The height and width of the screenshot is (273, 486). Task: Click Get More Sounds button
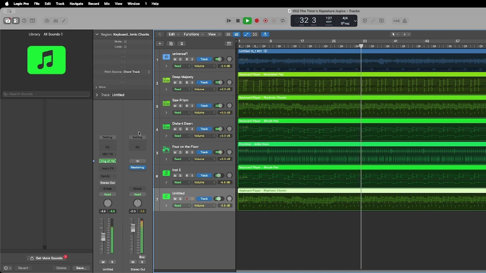(47, 258)
